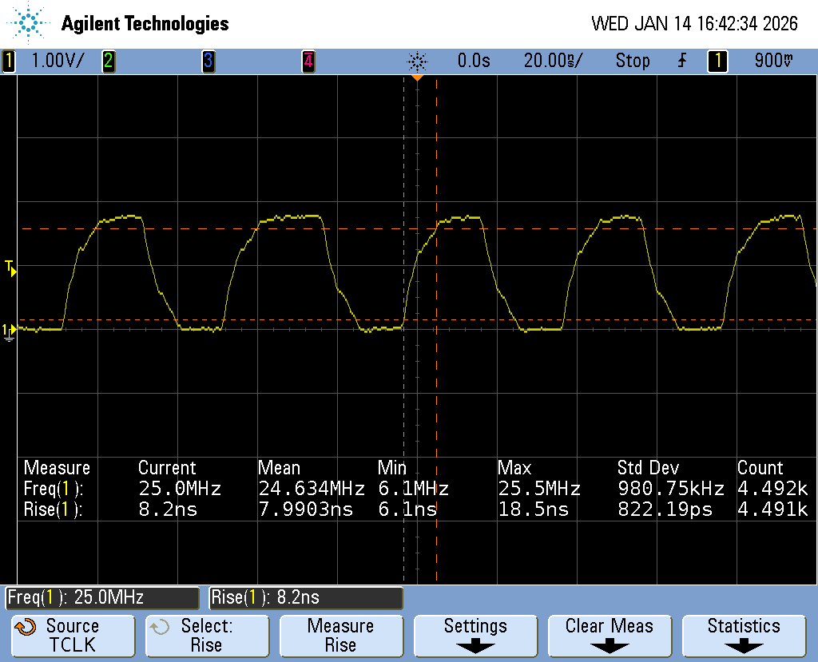Open the Settings softkey menu
This screenshot has height=662, width=818.
coord(475,636)
